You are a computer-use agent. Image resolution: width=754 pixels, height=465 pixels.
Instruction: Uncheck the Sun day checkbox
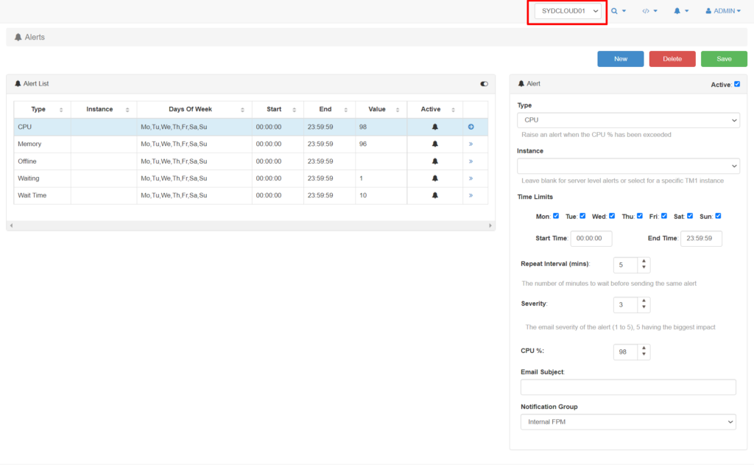[x=718, y=216]
